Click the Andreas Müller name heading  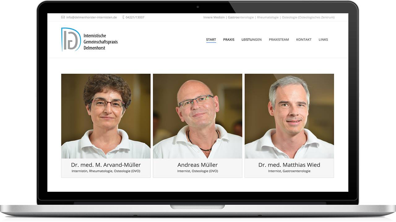[x=197, y=165]
